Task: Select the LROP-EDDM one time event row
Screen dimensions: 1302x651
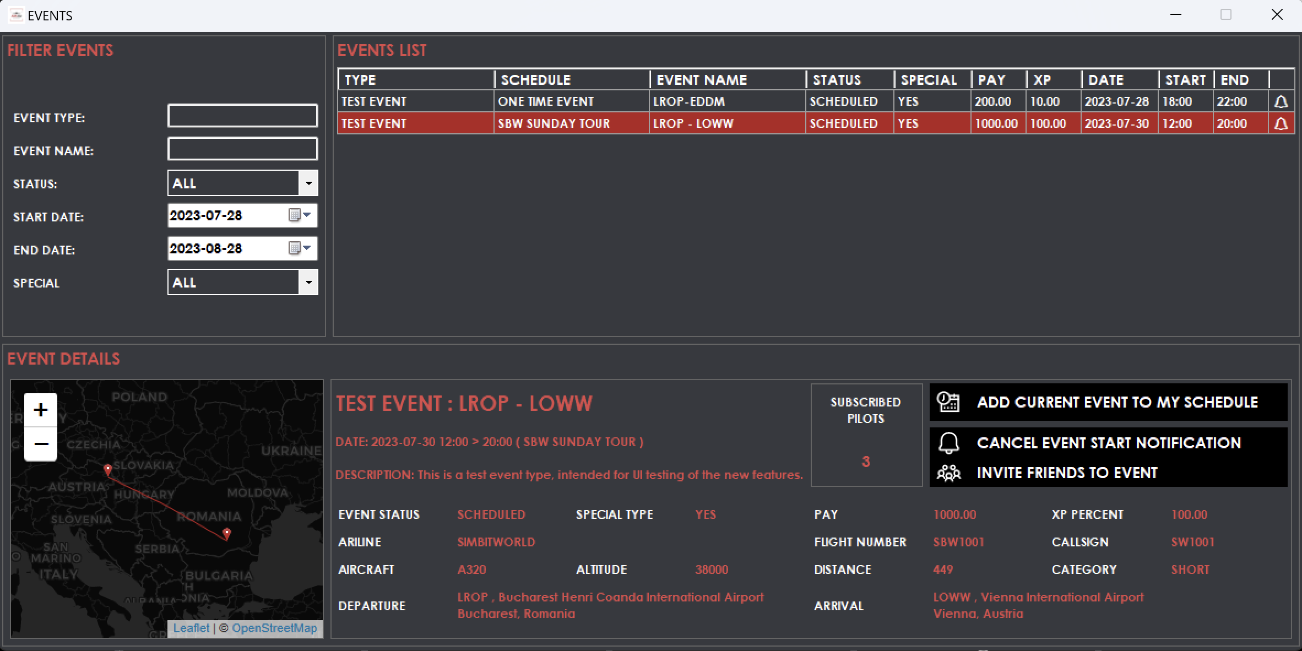Action: point(688,102)
